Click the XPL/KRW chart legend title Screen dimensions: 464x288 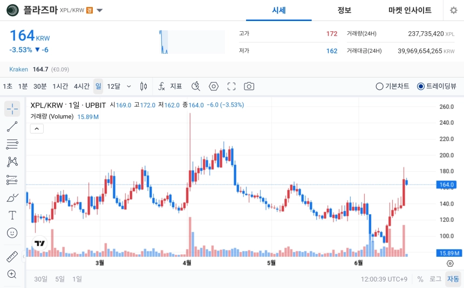point(68,105)
